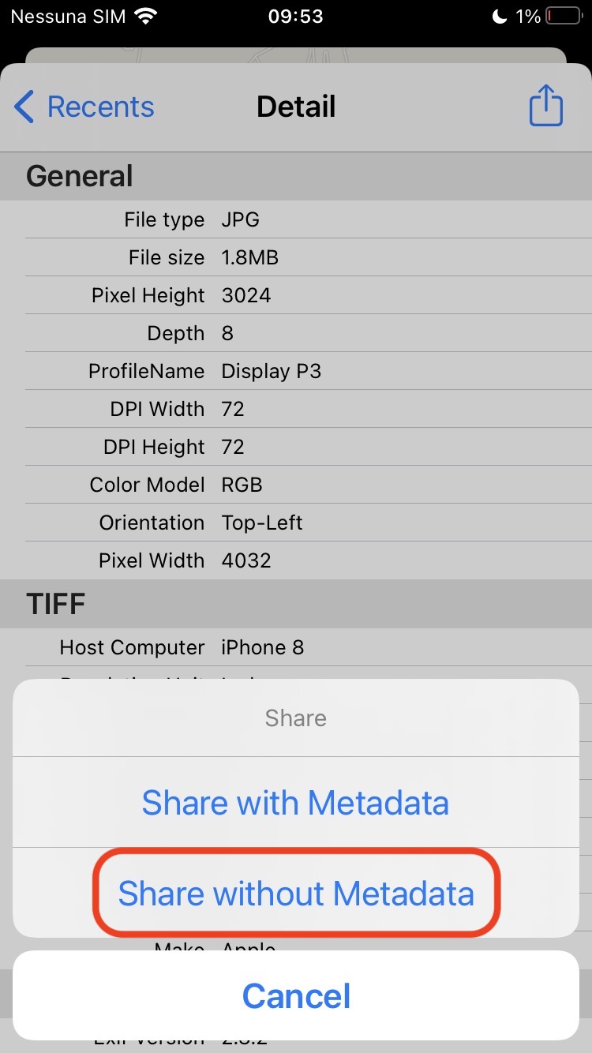Choose Share with Metadata

[x=295, y=803]
